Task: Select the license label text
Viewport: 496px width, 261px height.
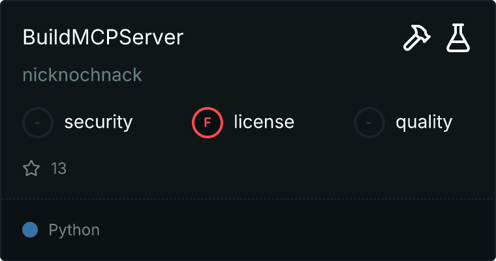Action: tap(264, 122)
